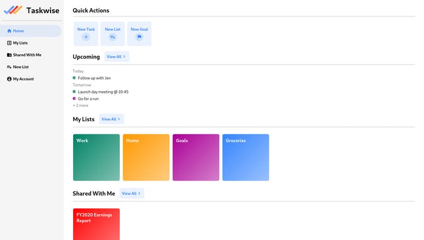Viewport: 424px width, 240px height.
Task: Click the 'Tomorrow' date label
Action: (82, 85)
